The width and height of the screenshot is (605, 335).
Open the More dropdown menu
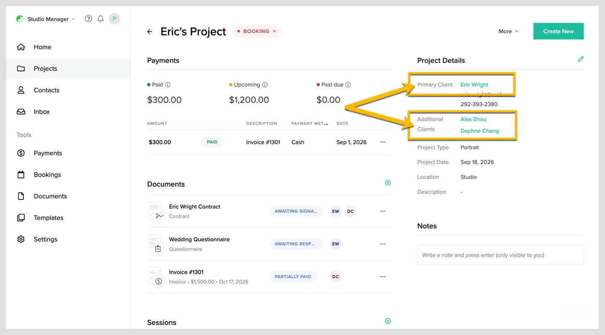point(508,32)
